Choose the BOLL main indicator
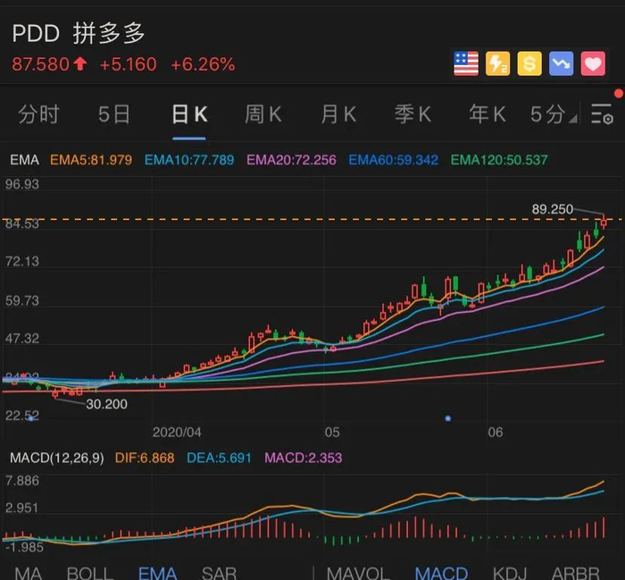Screen dimensions: 625x580 pyautogui.click(x=90, y=574)
